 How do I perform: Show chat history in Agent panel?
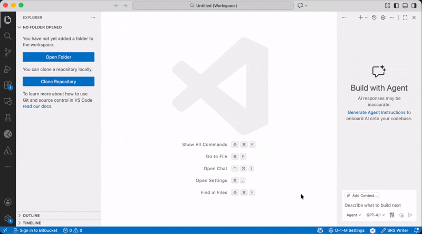coord(374,17)
